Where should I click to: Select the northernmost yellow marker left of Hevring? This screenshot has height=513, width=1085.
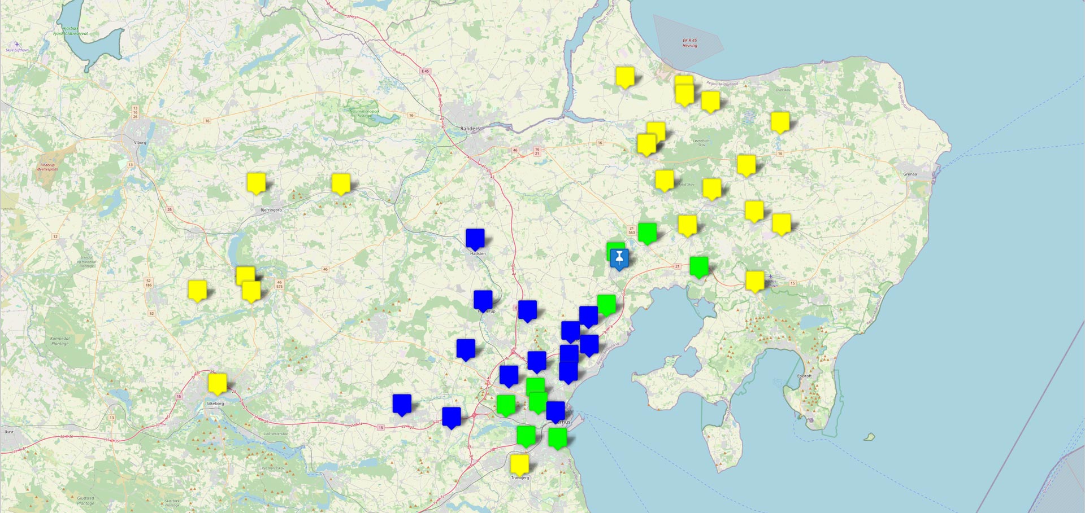[x=624, y=76]
